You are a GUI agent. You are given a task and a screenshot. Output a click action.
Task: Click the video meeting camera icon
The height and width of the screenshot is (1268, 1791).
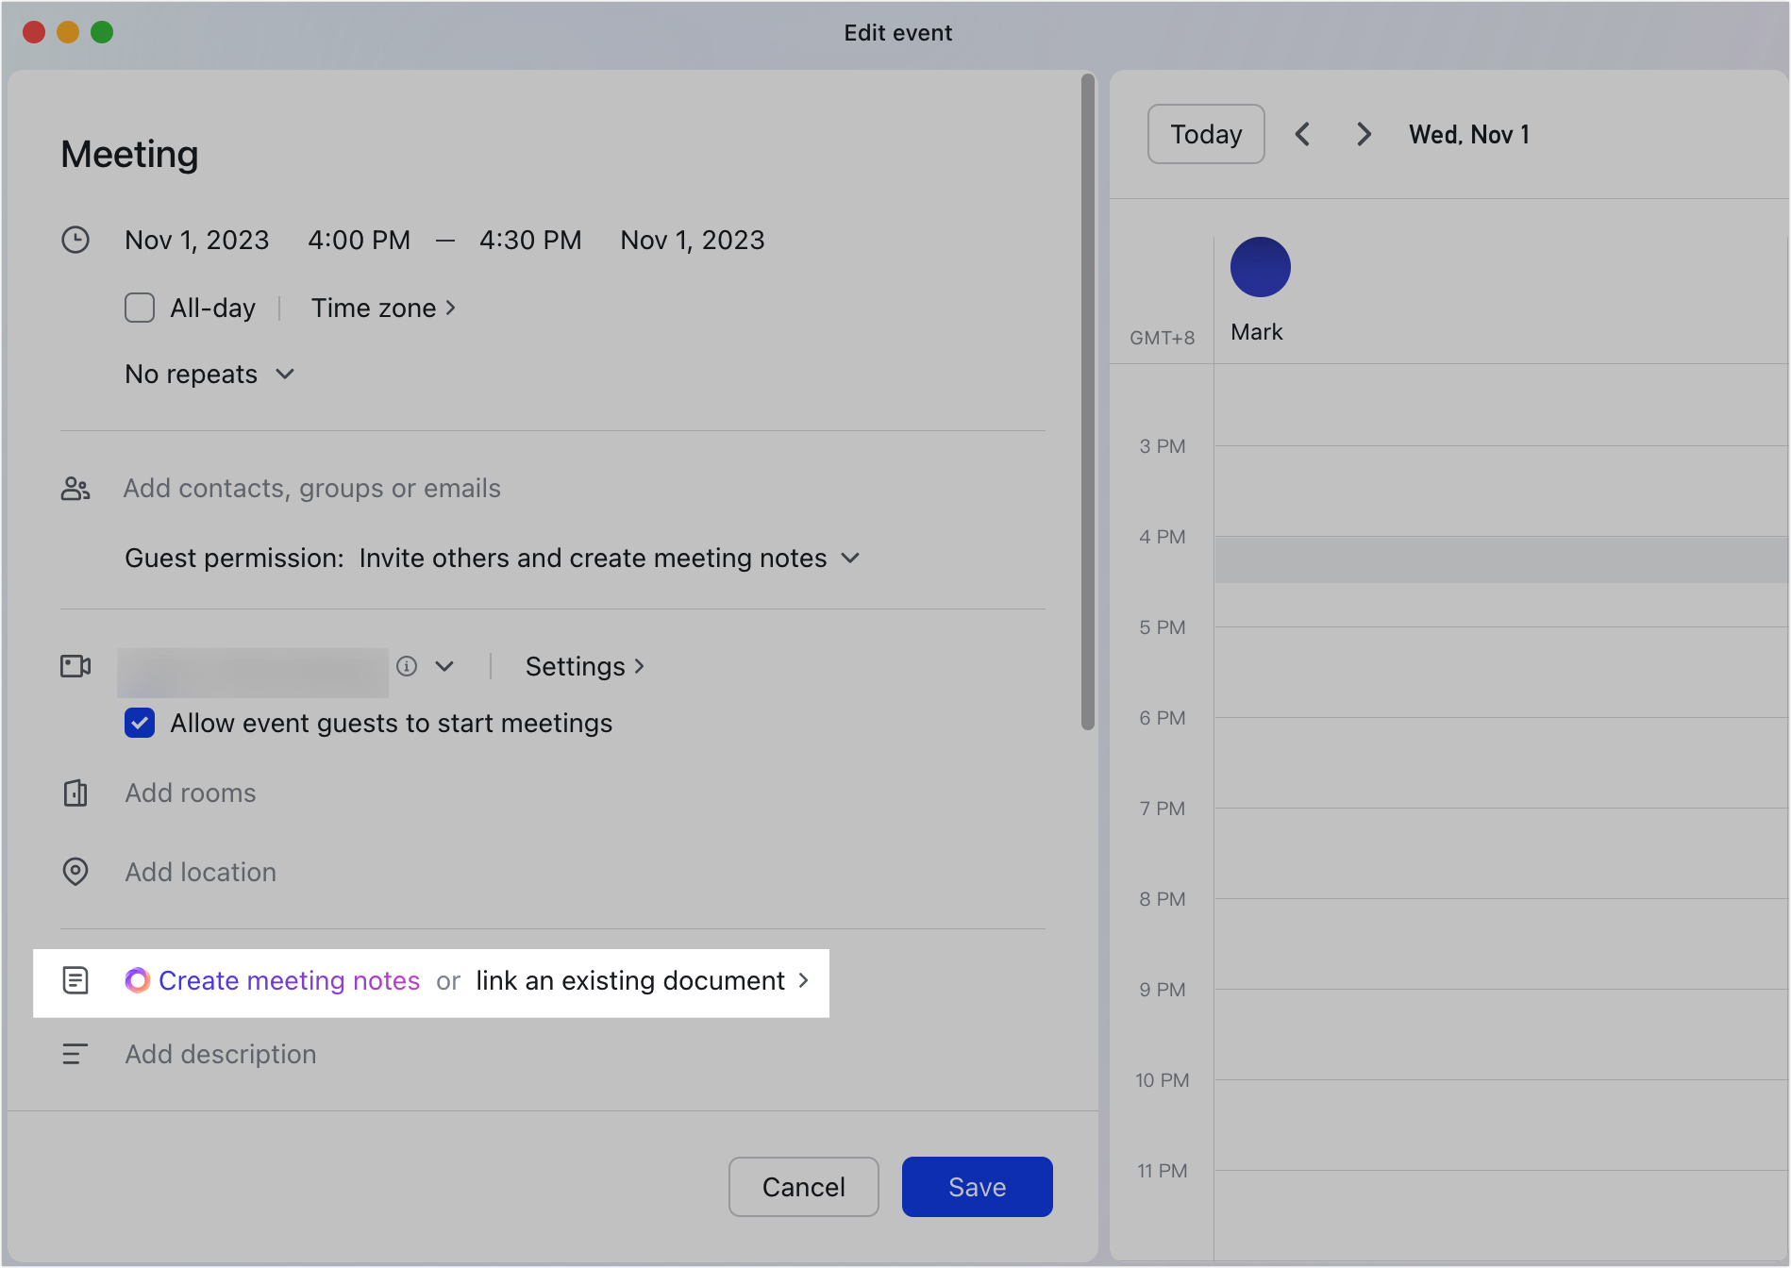pyautogui.click(x=75, y=666)
